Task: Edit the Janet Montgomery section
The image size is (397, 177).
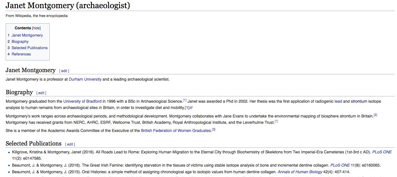Action: tap(64, 71)
